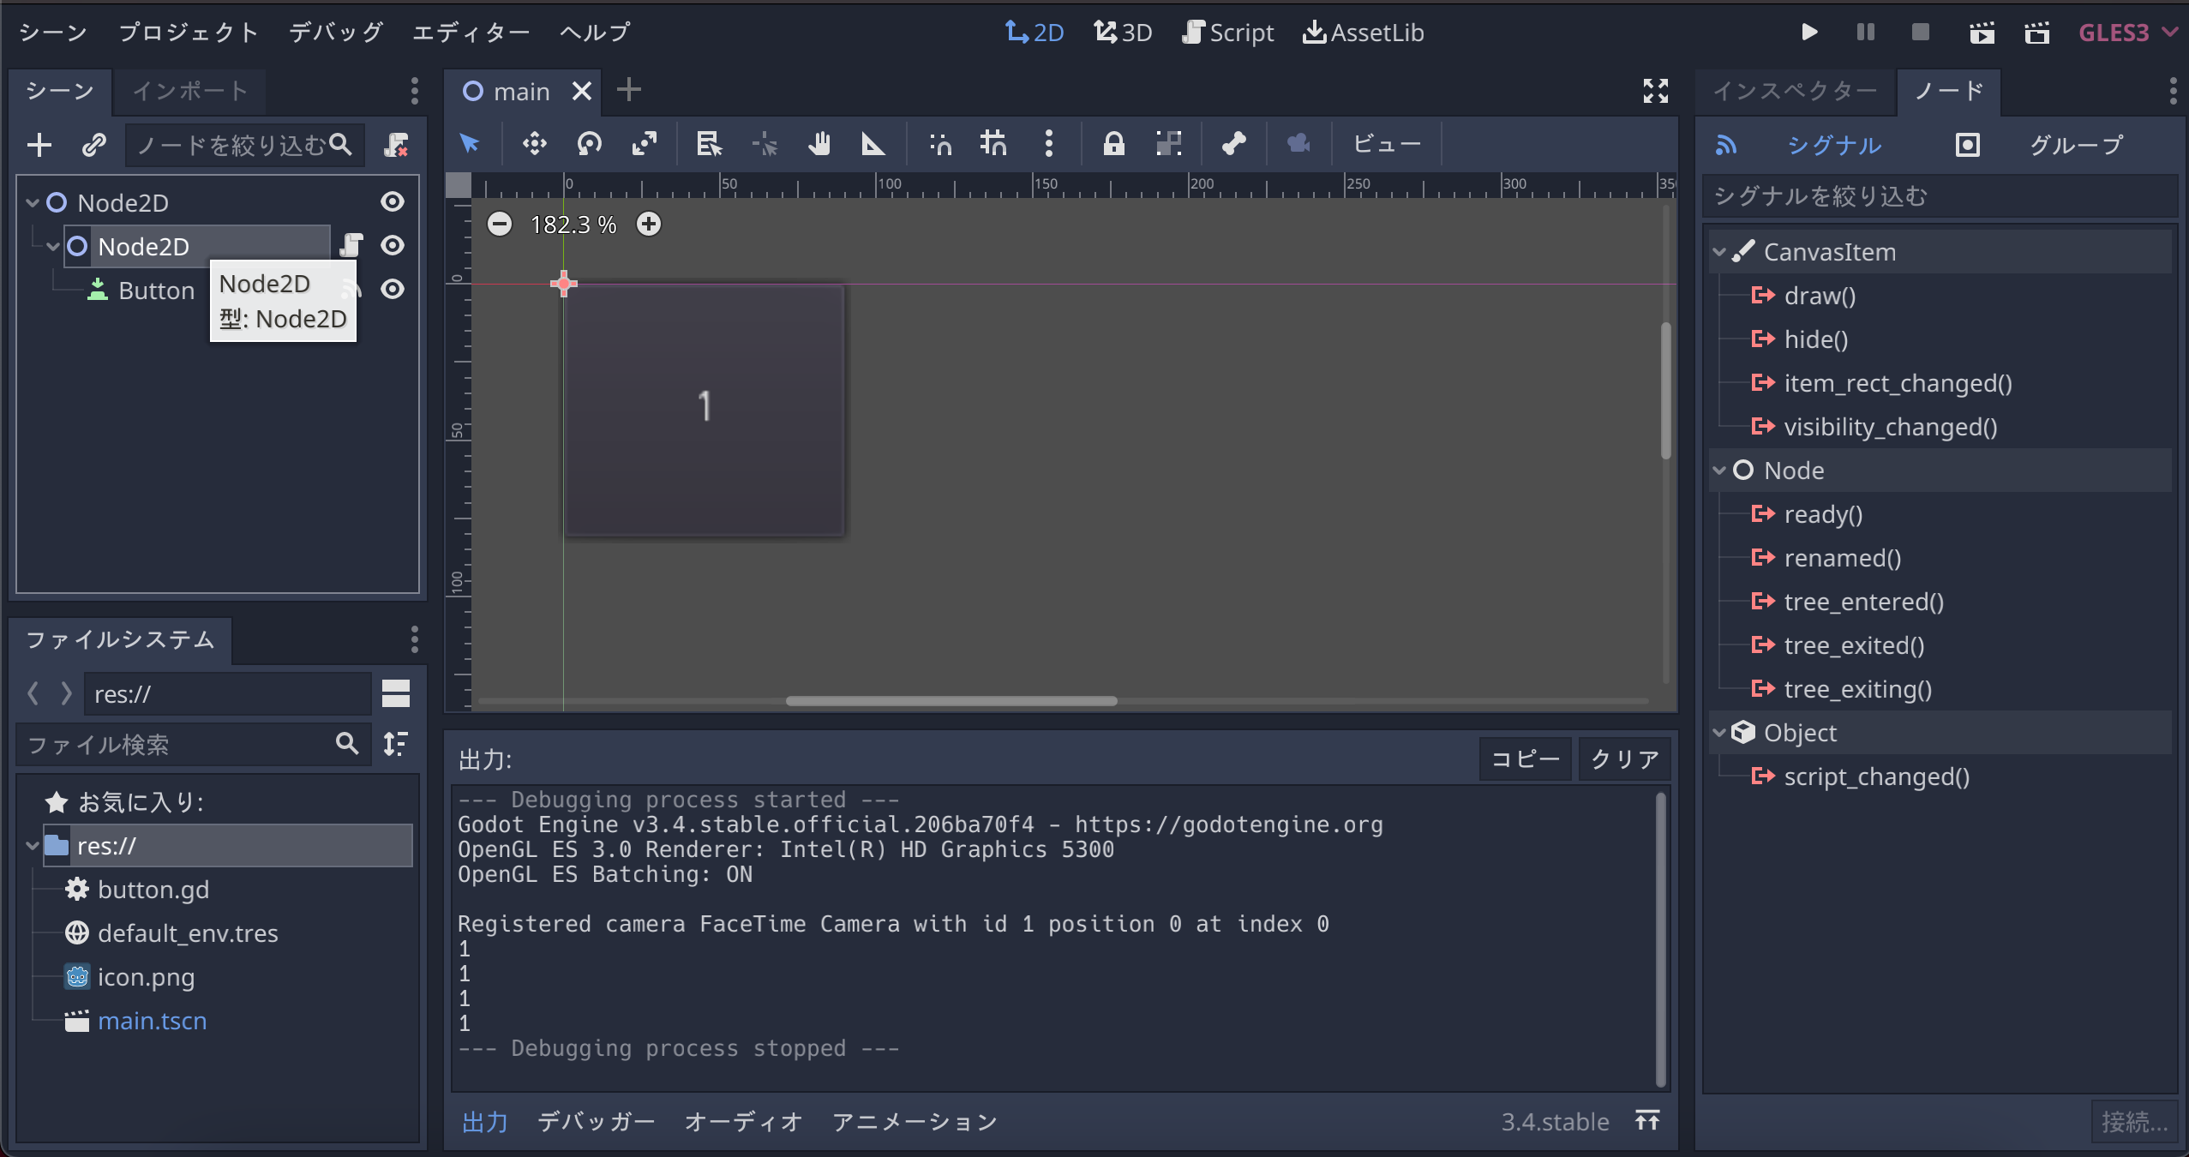Select the Scale mode tool

pos(645,144)
